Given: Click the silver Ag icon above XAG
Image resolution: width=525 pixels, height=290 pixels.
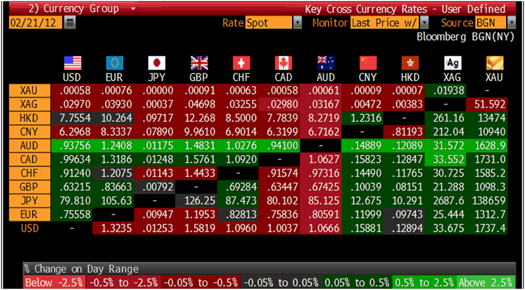Looking at the screenshot, I should click(452, 63).
